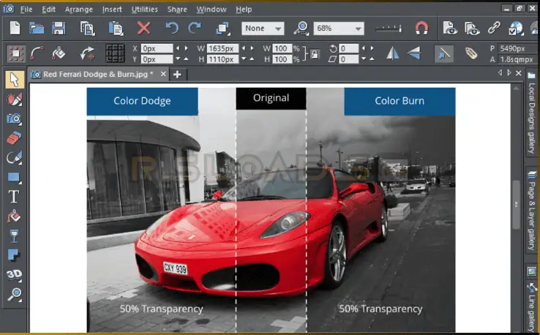The image size is (540, 335).
Task: Click the yellow name tag icon
Action: point(471,53)
